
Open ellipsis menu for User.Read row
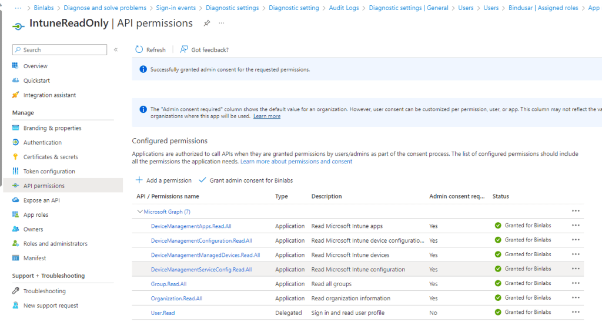point(576,313)
